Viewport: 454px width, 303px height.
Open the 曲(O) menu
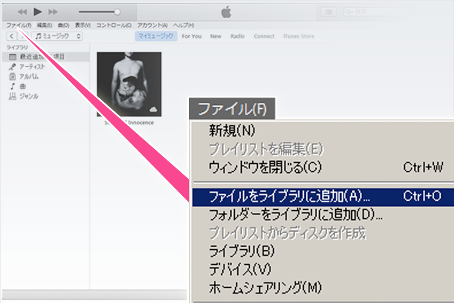pyautogui.click(x=64, y=26)
